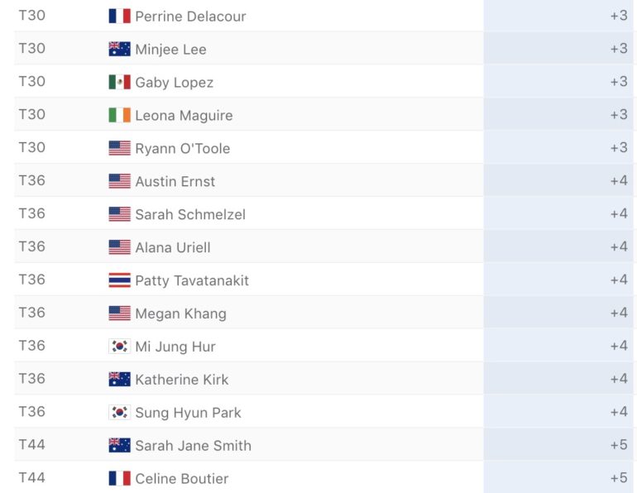Viewport: 637px width, 493px height.
Task: Click the Thai flag next to Patty Tavatanakit
Action: 119,280
